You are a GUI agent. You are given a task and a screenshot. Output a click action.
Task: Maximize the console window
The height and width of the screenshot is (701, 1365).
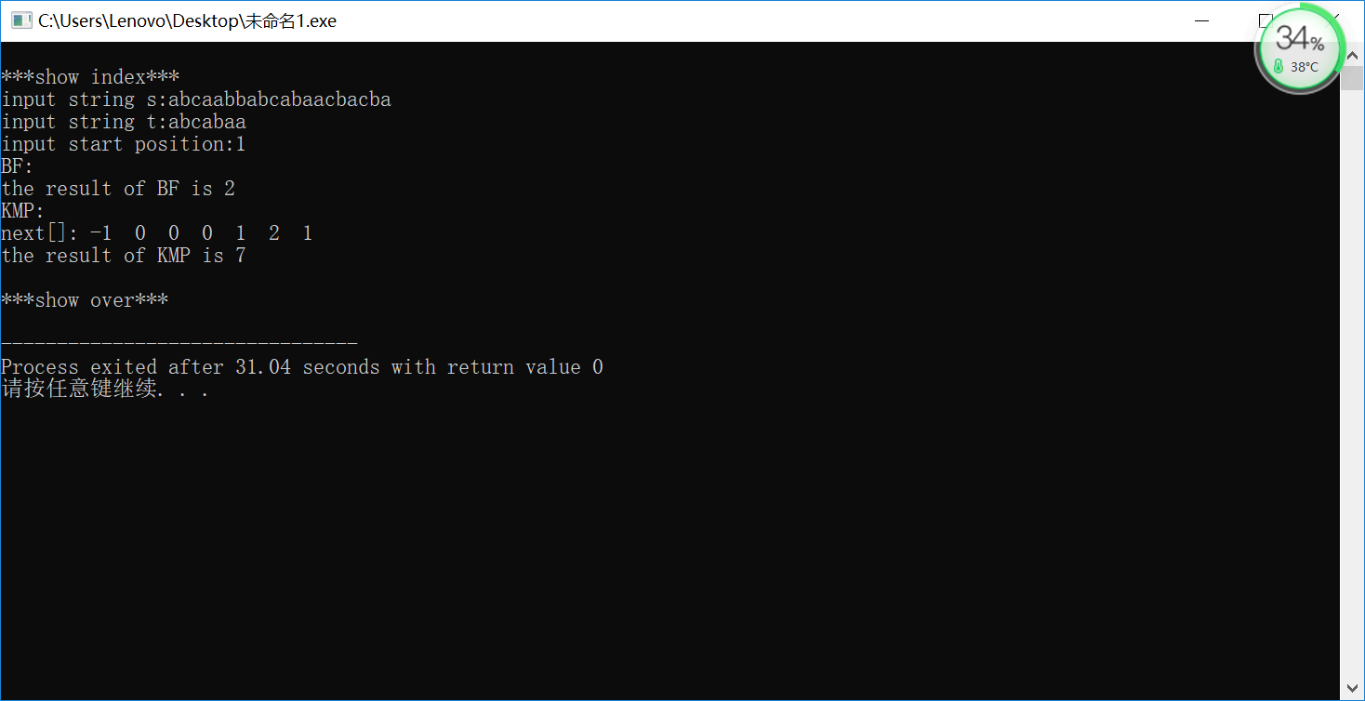point(1265,20)
